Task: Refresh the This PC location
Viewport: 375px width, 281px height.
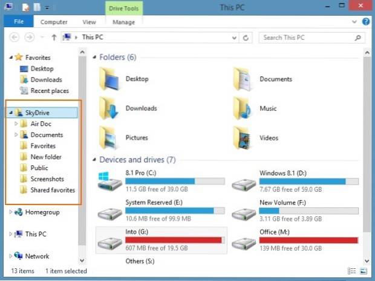Action: 246,37
